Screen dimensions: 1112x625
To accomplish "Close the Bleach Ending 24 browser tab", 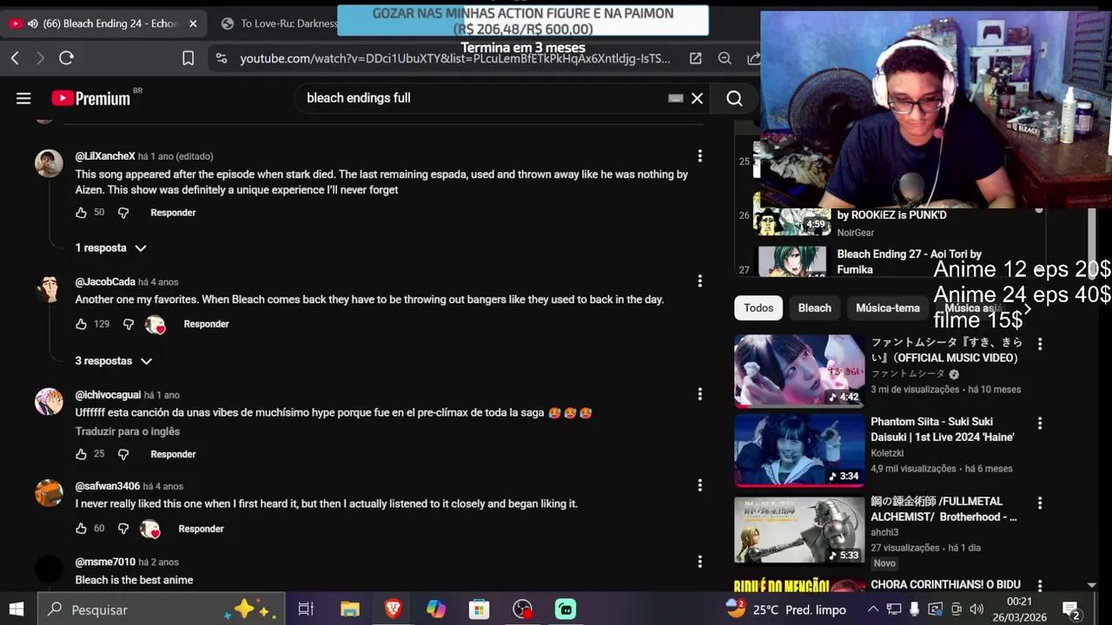I will pyautogui.click(x=193, y=23).
